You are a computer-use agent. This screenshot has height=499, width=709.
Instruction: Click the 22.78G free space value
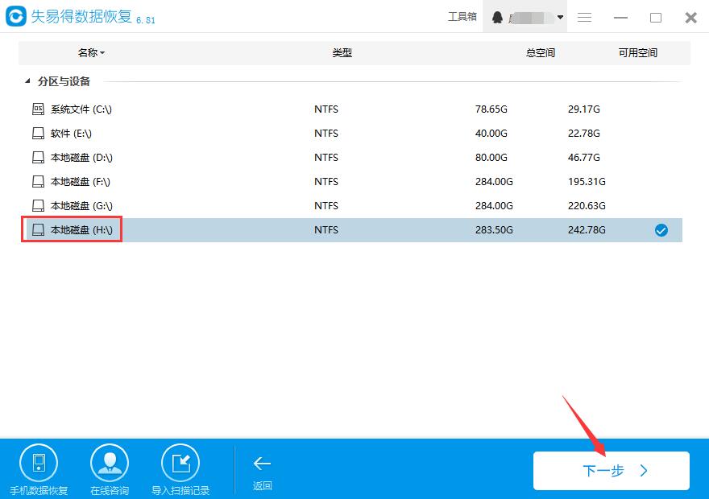(x=584, y=134)
